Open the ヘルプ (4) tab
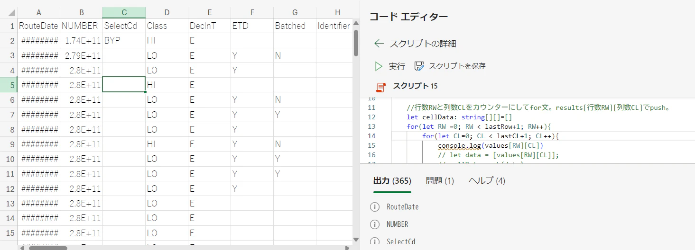The image size is (695, 250). coord(487,181)
